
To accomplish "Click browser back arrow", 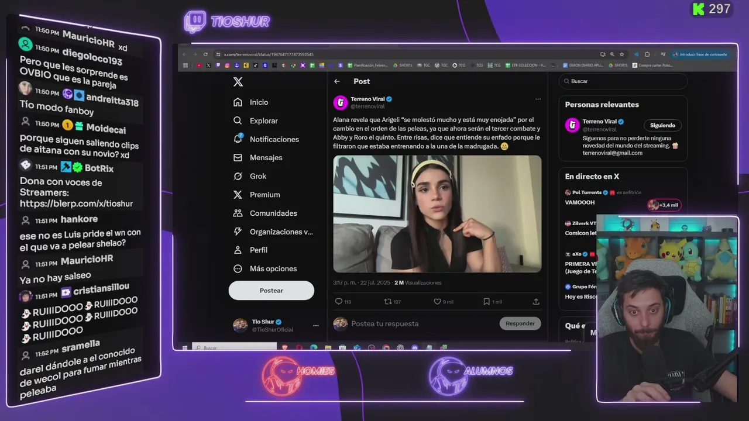I will coord(185,54).
